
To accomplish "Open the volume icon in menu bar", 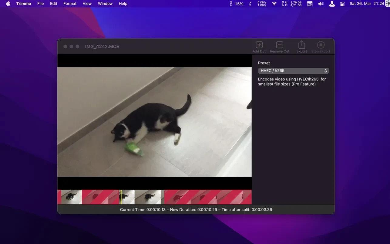I will point(321,4).
